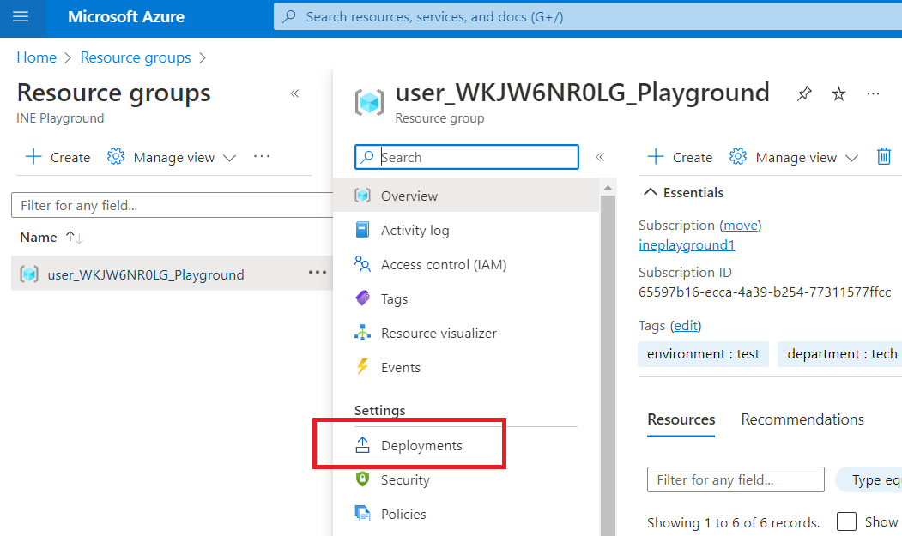This screenshot has width=902, height=536.
Task: Collapse the Essentials section
Action: [x=651, y=192]
